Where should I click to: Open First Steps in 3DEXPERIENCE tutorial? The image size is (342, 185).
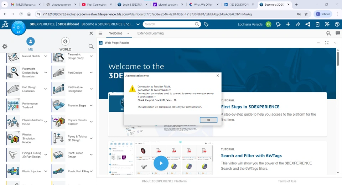tap(250, 107)
